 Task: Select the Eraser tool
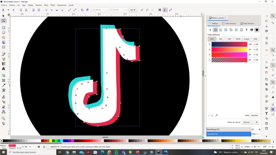(x=3, y=107)
